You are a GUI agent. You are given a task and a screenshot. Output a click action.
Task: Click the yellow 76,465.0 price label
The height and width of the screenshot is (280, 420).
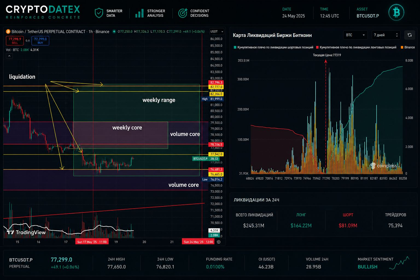click(x=216, y=174)
